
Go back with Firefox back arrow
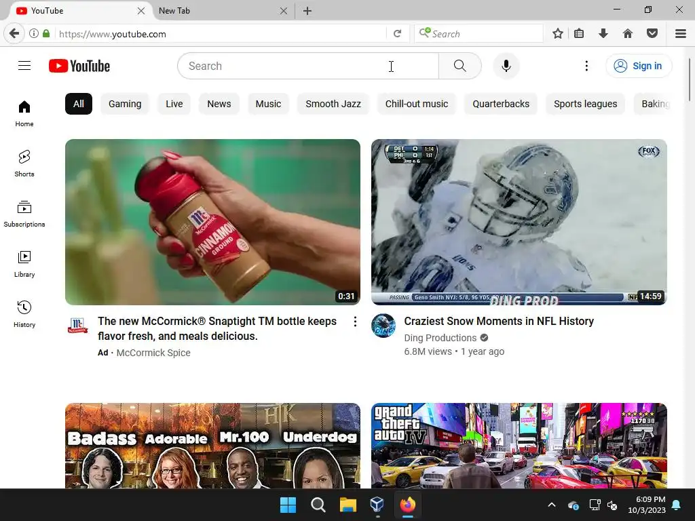pyautogui.click(x=14, y=34)
